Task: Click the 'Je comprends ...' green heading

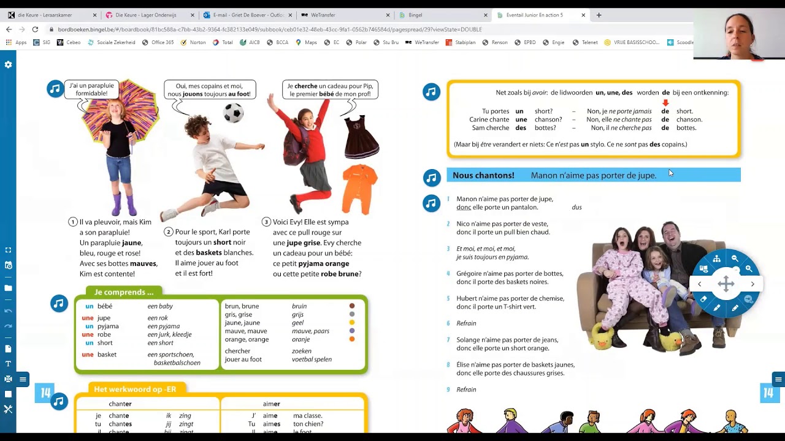Action: (124, 292)
